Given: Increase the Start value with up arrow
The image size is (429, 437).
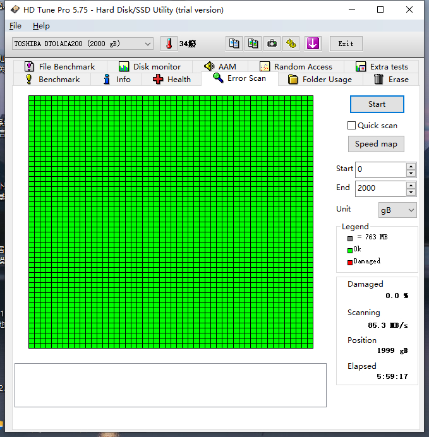Looking at the screenshot, I should click(x=411, y=166).
